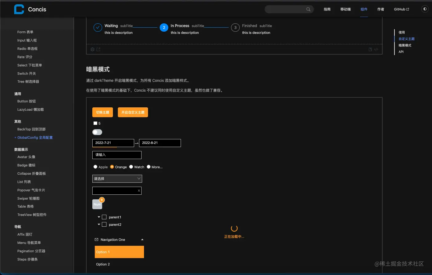Open the 作者 nav tab

tap(381, 9)
